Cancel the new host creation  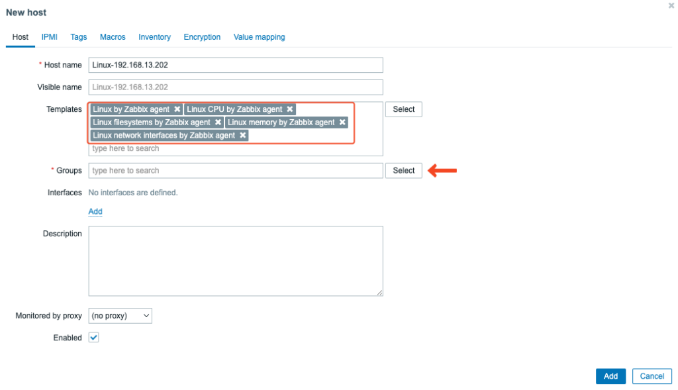[652, 376]
